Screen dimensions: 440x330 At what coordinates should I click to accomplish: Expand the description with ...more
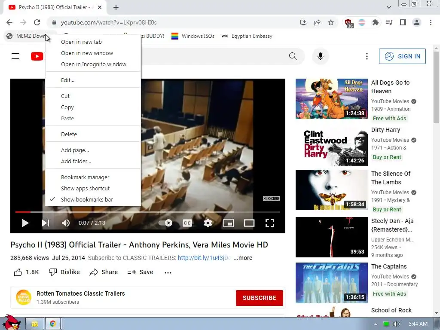243,258
